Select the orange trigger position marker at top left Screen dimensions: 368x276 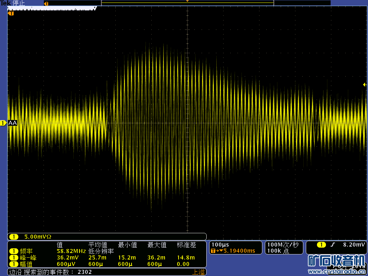coord(11,13)
